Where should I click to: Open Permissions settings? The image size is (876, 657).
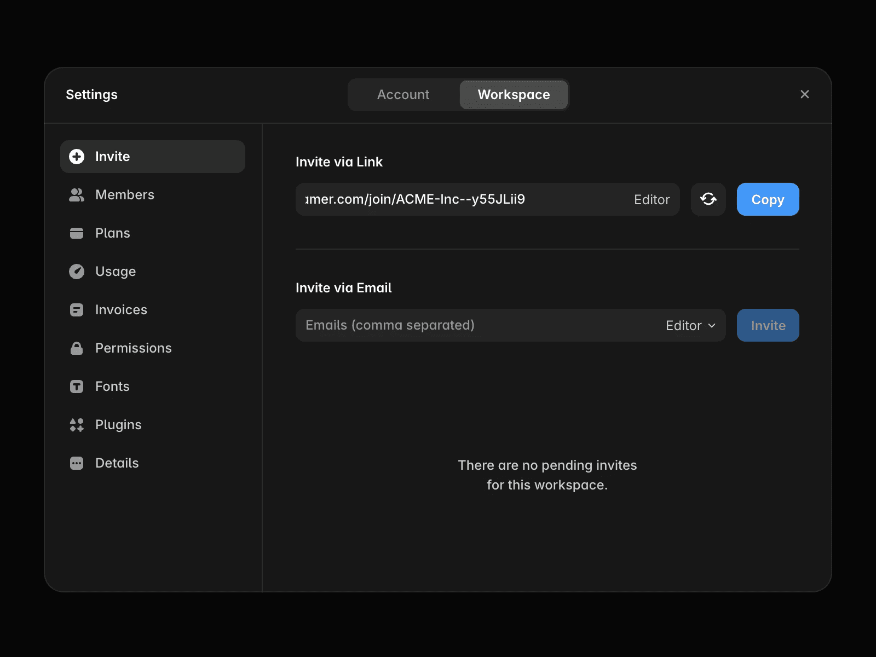pyautogui.click(x=153, y=348)
